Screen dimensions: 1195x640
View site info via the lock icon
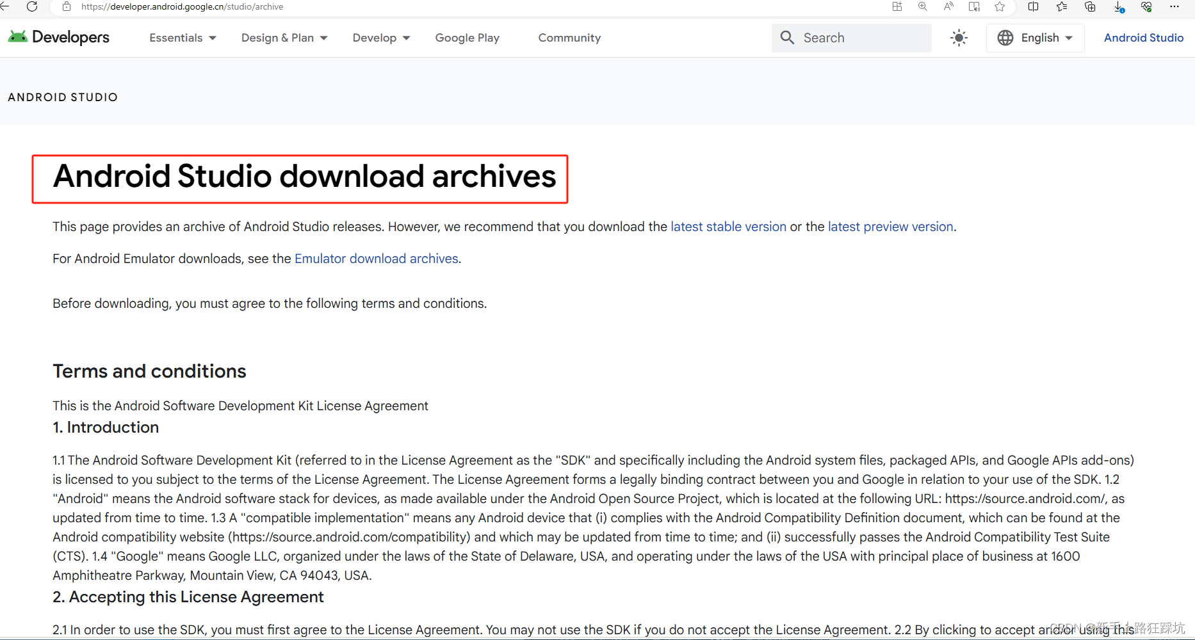(67, 6)
